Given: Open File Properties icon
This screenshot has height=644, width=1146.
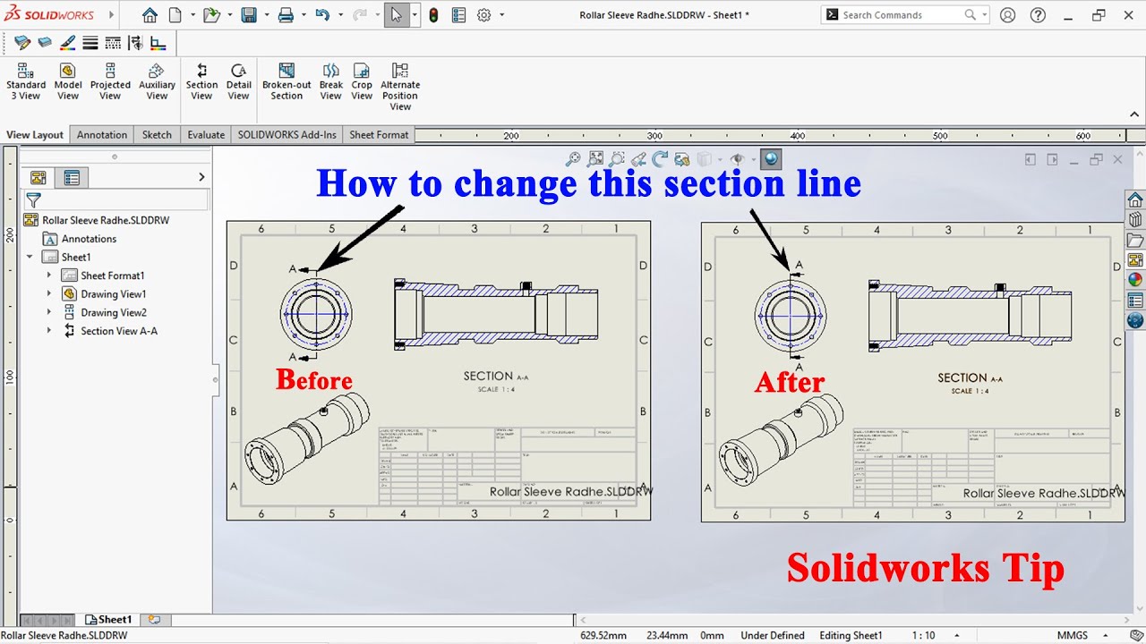Looking at the screenshot, I should pyautogui.click(x=458, y=15).
